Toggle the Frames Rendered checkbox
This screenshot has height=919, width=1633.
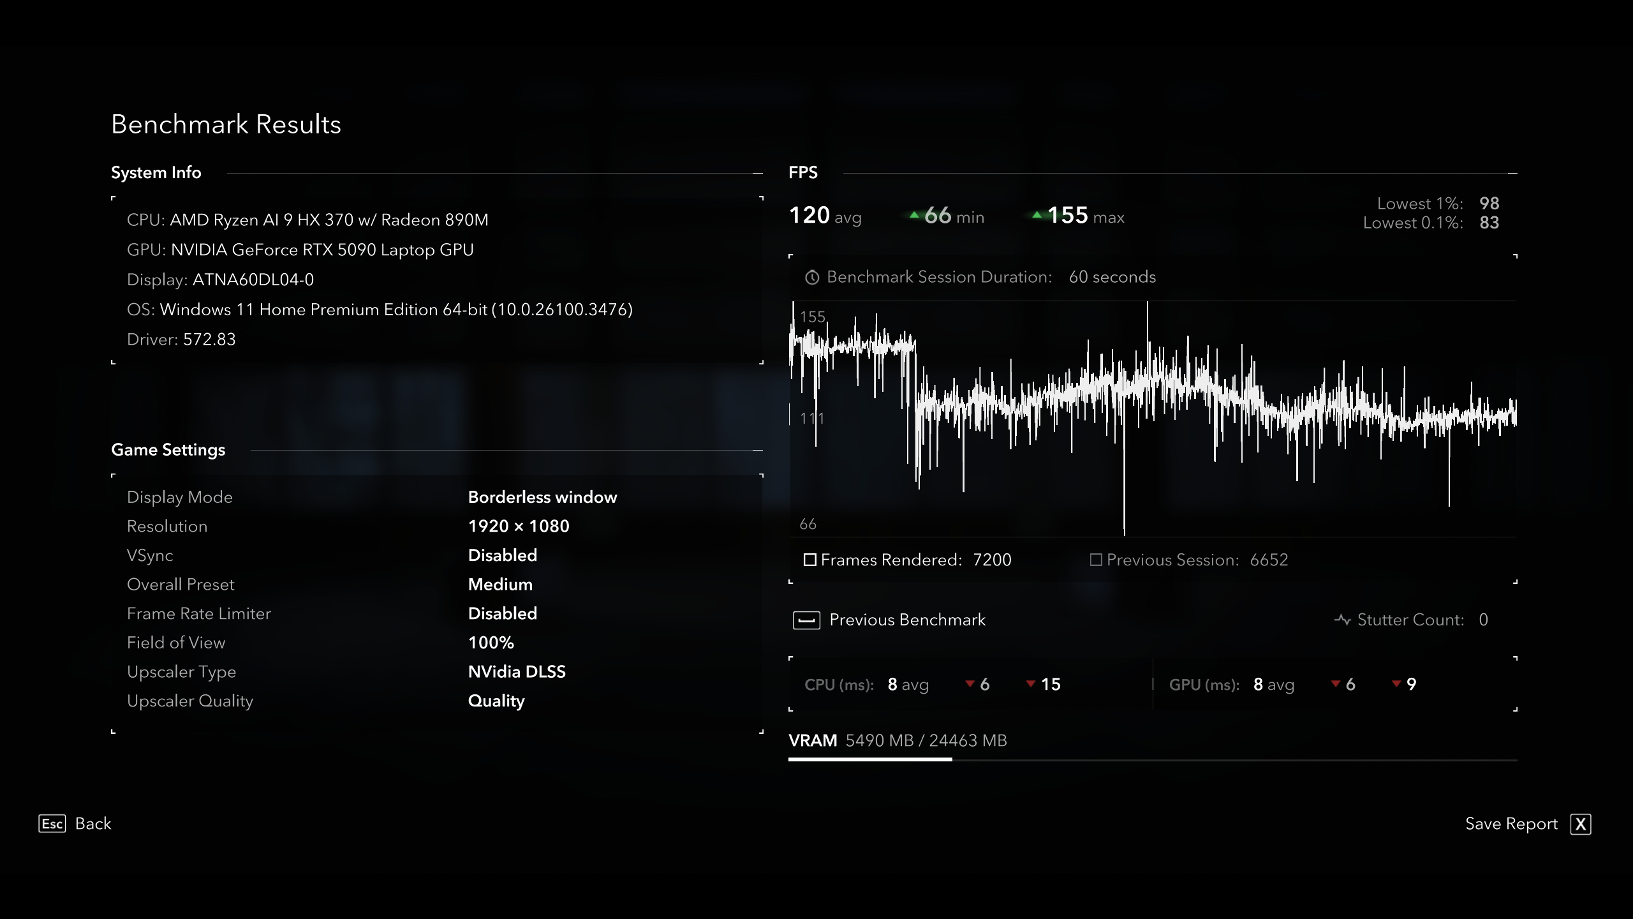click(810, 560)
